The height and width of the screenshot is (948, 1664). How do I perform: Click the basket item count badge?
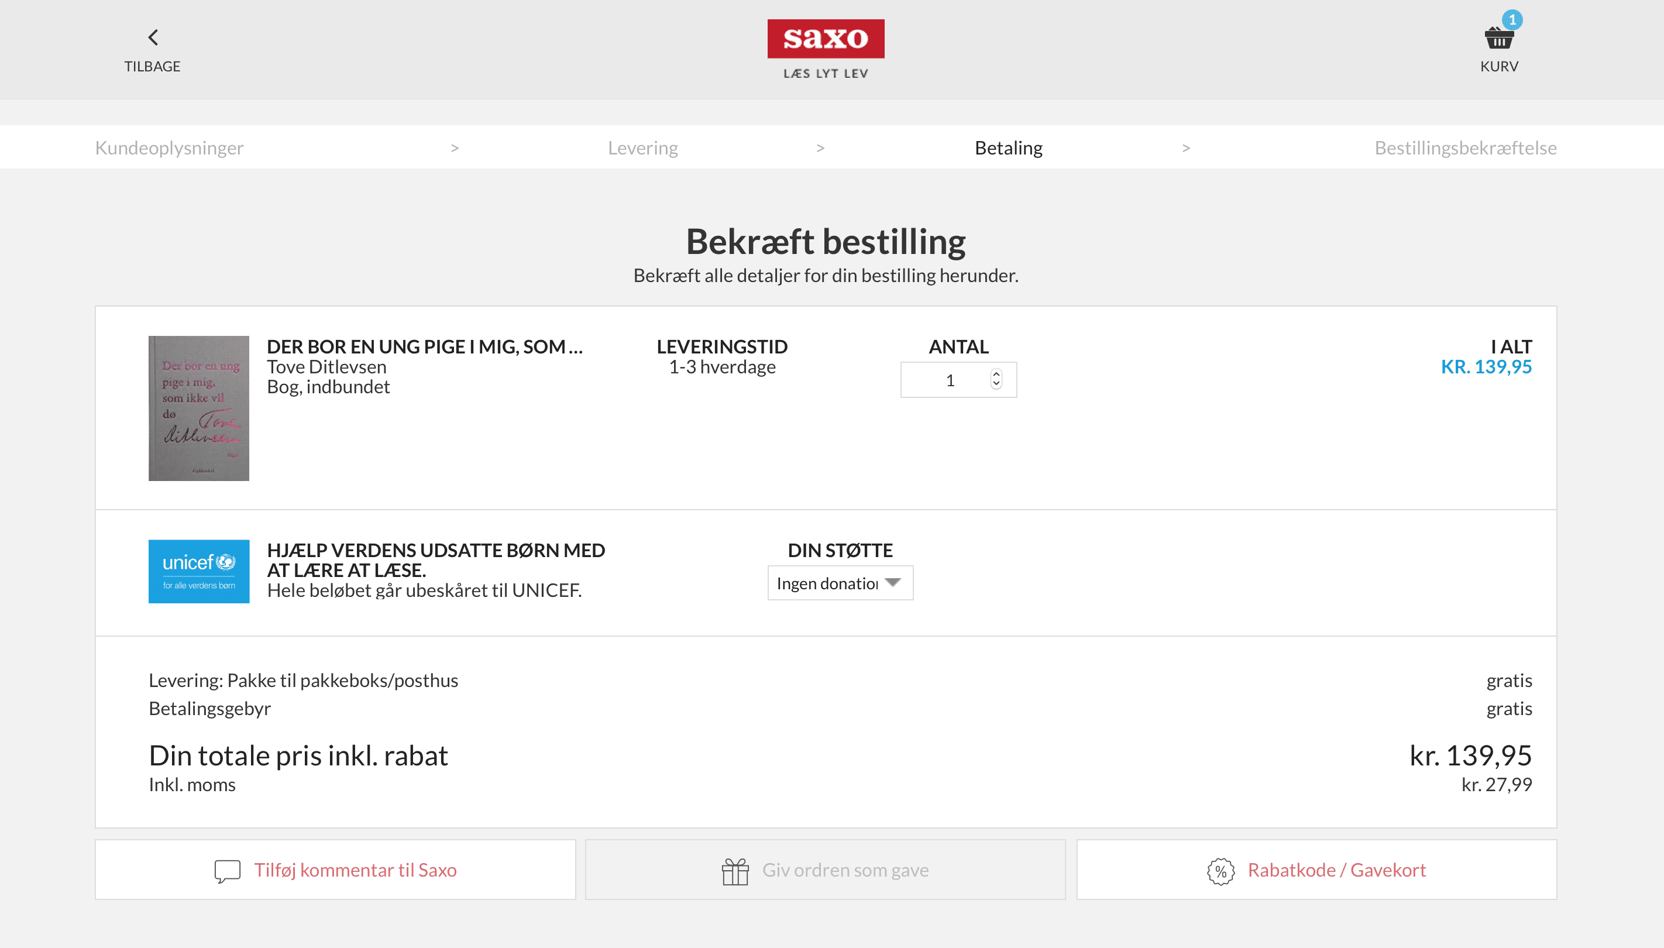click(1512, 19)
